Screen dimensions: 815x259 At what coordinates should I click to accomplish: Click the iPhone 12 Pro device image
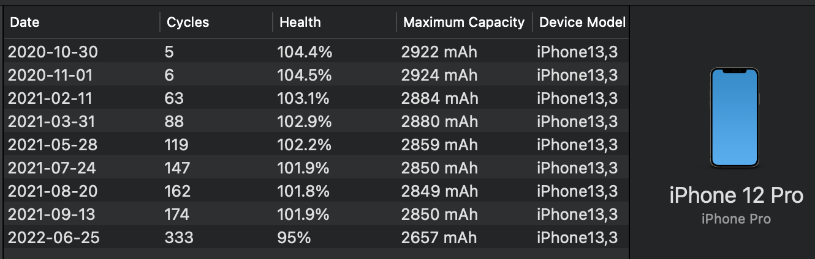tap(735, 117)
